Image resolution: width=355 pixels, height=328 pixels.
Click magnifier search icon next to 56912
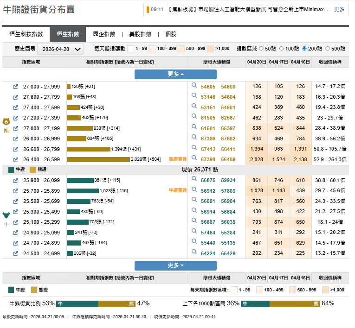click(x=194, y=190)
